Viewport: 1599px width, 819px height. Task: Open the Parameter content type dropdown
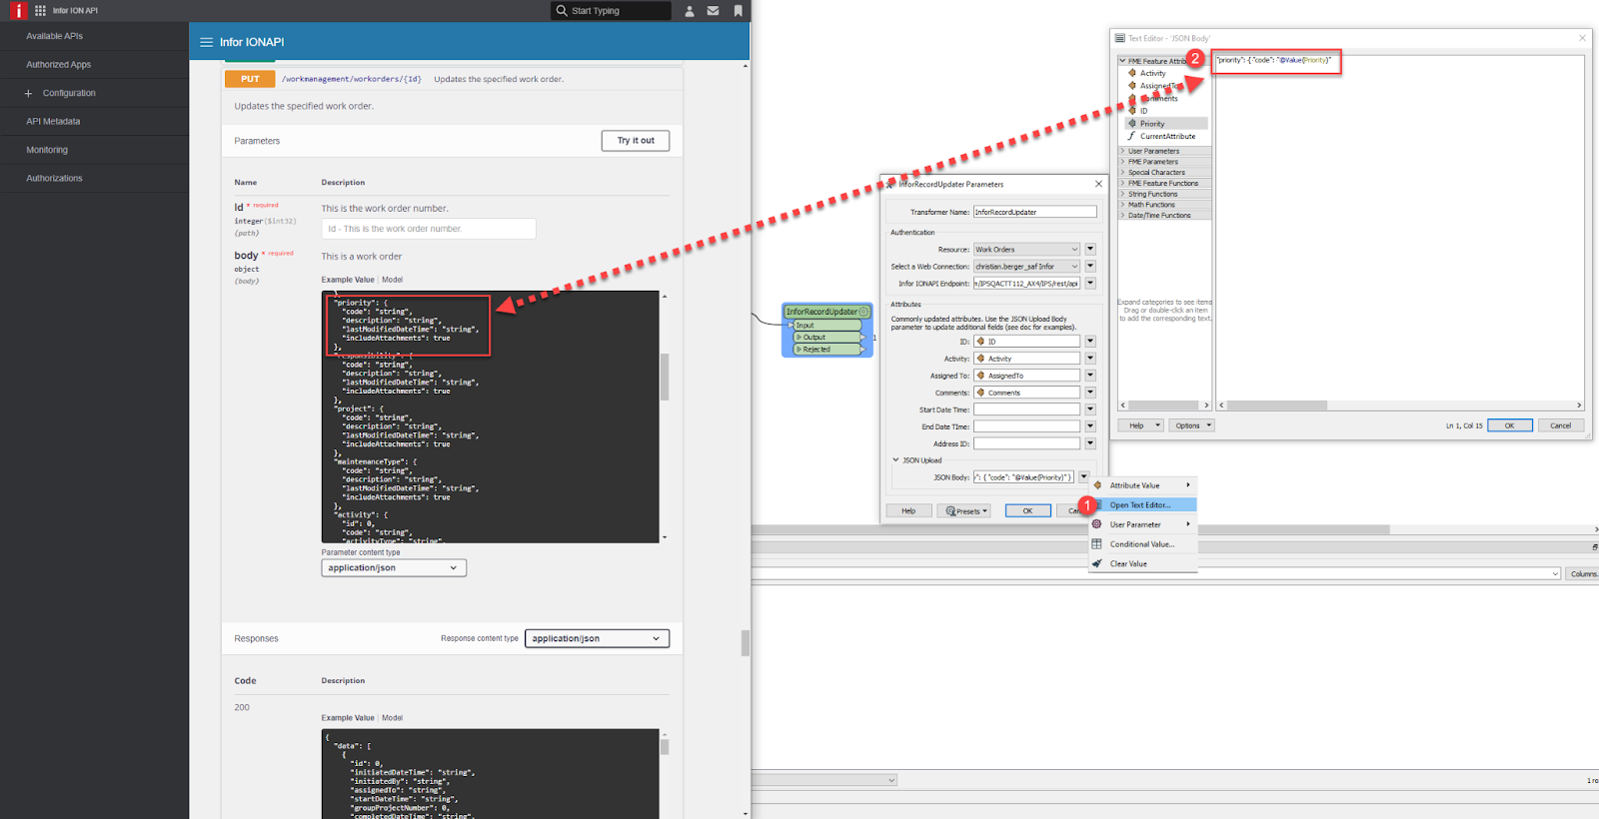tap(394, 567)
